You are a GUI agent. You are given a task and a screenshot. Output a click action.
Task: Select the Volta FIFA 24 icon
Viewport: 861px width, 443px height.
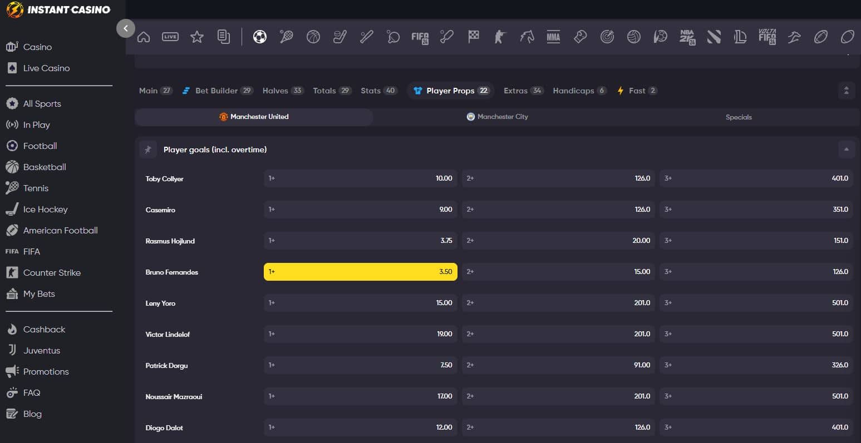pos(767,37)
